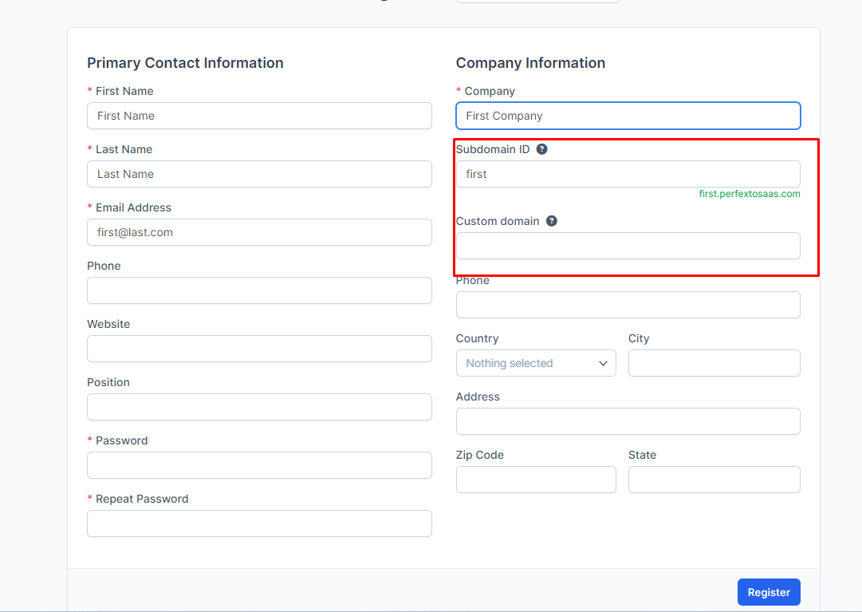The image size is (862, 612).
Task: Edit the Email Address field
Action: click(259, 232)
